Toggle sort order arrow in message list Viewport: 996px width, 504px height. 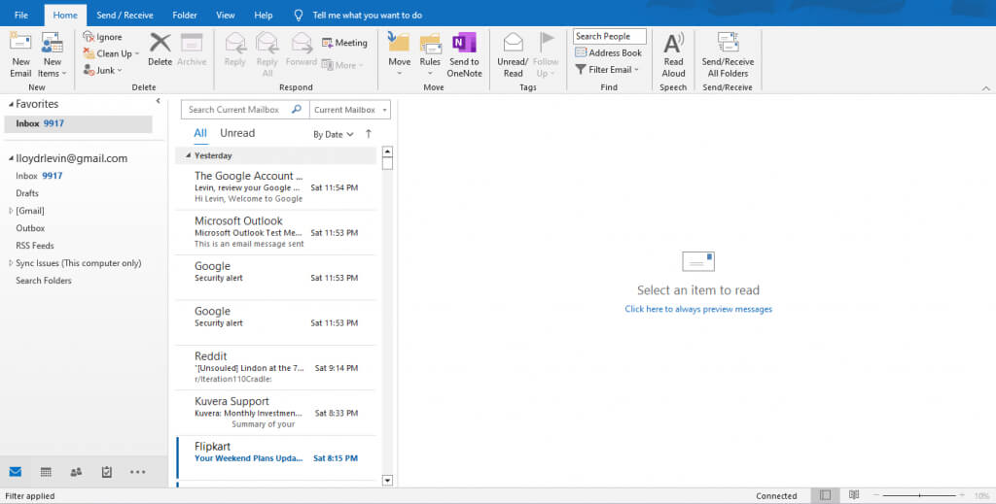click(x=369, y=134)
